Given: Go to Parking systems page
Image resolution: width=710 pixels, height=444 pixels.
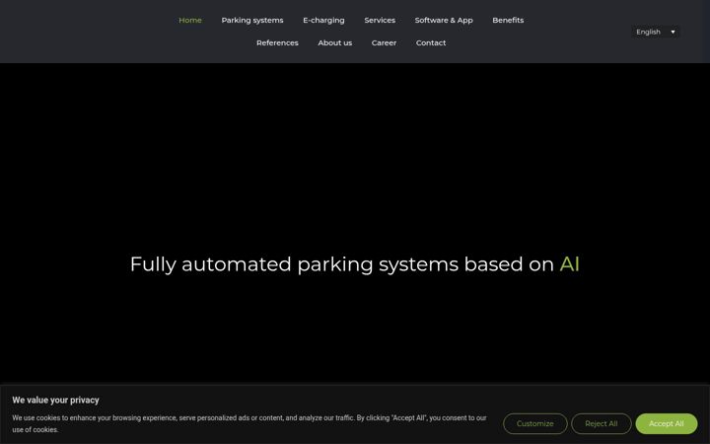Looking at the screenshot, I should (x=252, y=20).
